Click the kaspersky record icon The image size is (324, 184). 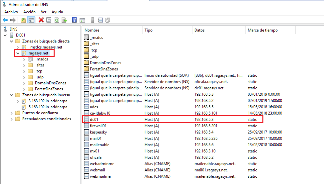pos(87,132)
